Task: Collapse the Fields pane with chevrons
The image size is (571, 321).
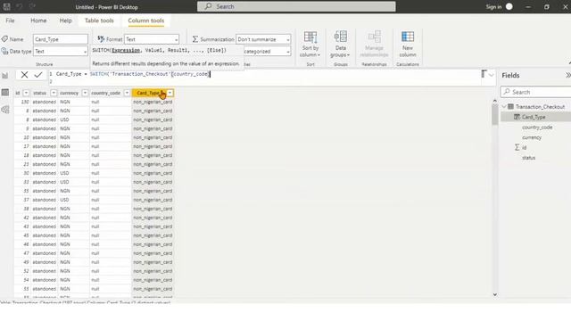Action: [x=567, y=75]
